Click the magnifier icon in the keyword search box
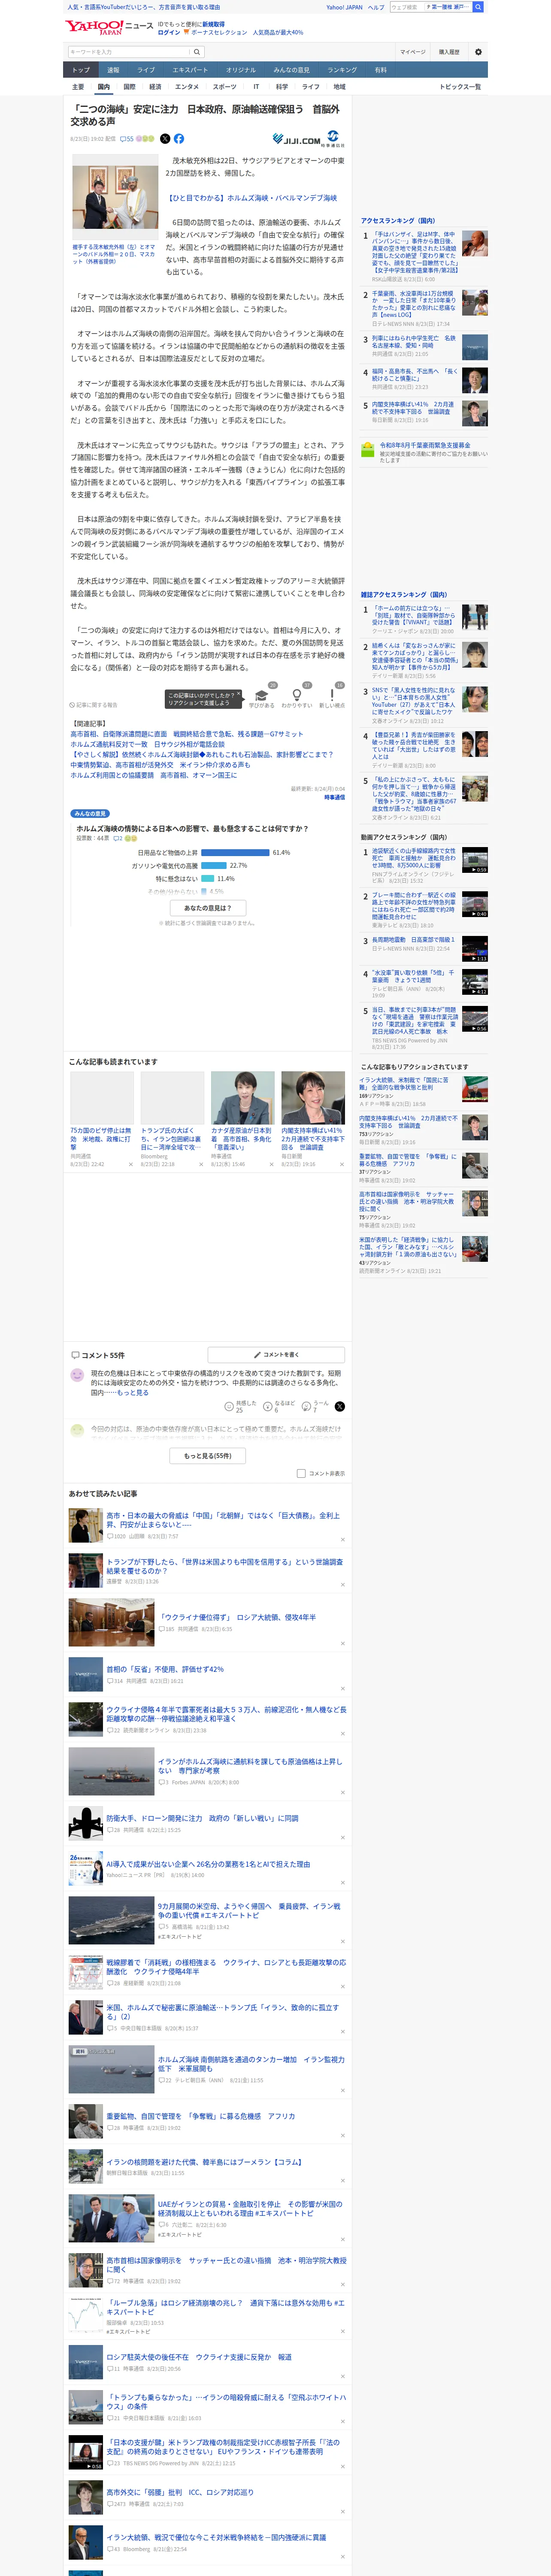Viewport: 551px width, 2576px height. [x=197, y=52]
